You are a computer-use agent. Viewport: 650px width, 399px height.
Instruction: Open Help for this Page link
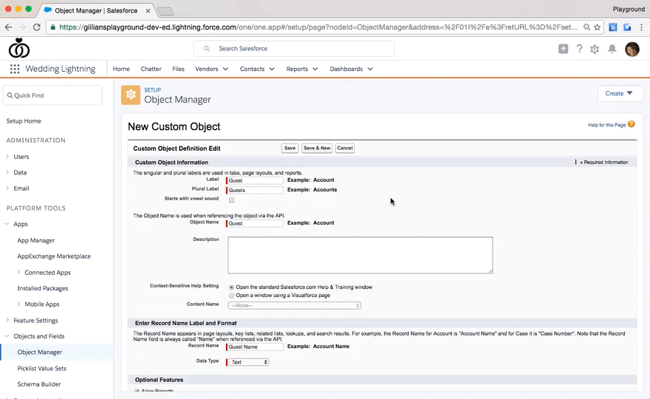[x=606, y=125]
